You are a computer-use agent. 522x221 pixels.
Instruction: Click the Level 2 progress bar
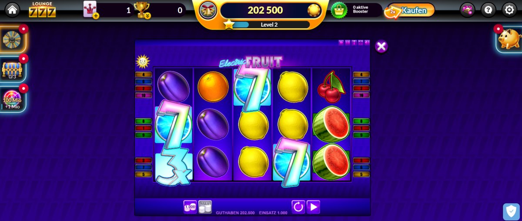268,24
